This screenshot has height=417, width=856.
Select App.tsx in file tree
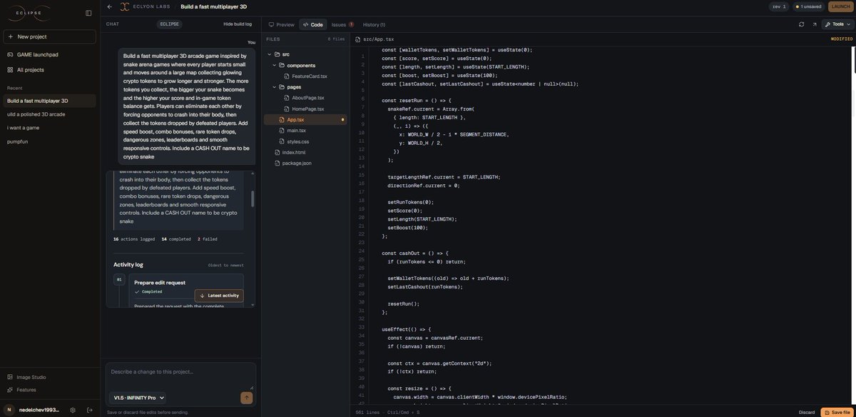[307, 119]
